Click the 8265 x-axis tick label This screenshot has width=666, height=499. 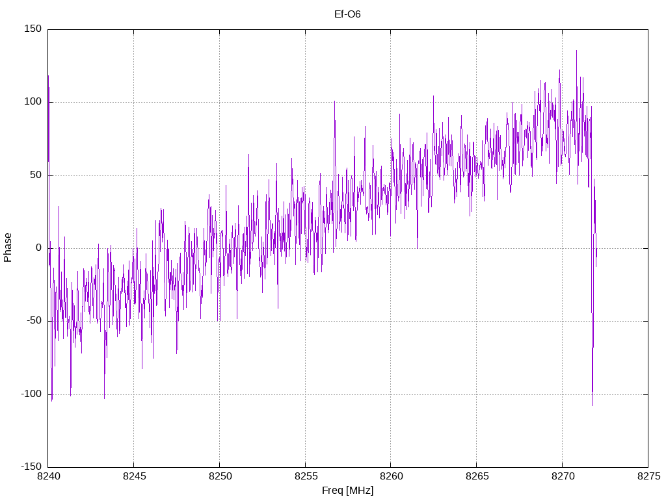coord(477,476)
